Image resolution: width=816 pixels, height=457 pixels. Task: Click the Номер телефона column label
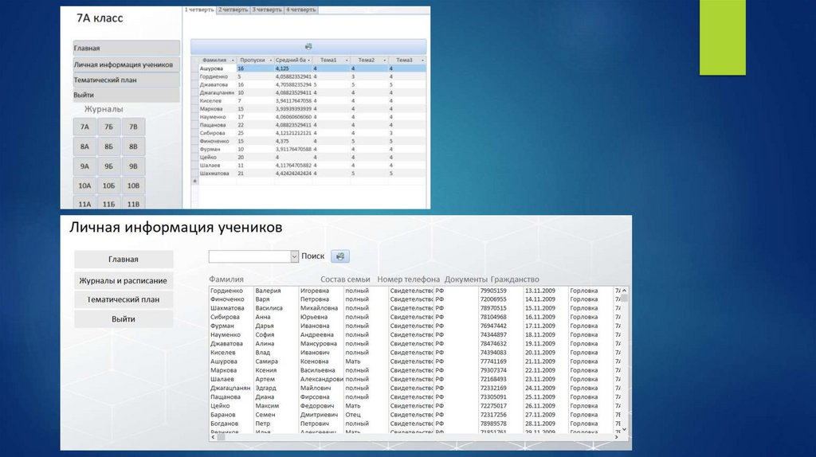tap(409, 279)
